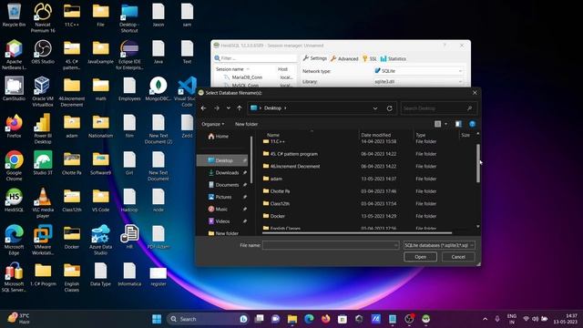Open the Organize menu
The height and width of the screenshot is (328, 583).
212,124
